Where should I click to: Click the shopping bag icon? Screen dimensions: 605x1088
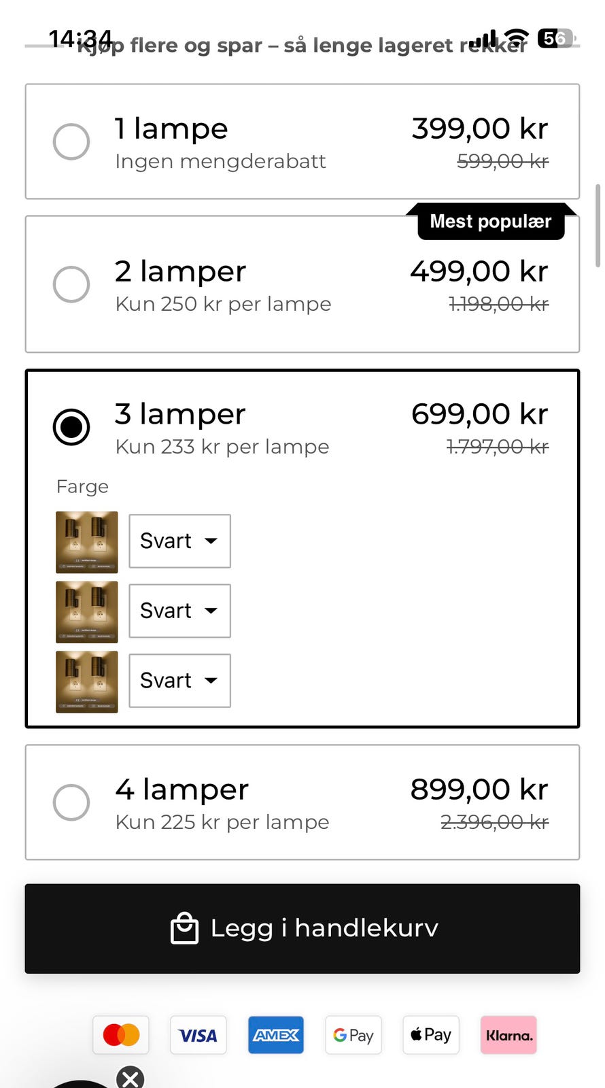click(184, 928)
